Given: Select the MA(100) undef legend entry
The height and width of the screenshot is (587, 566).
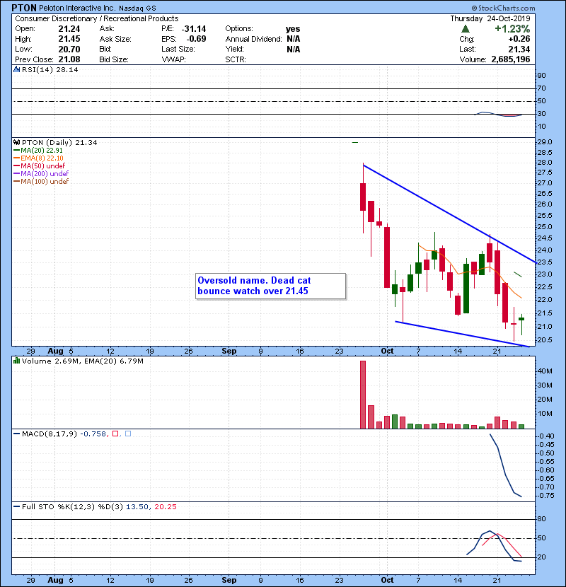Looking at the screenshot, I should click(x=41, y=182).
